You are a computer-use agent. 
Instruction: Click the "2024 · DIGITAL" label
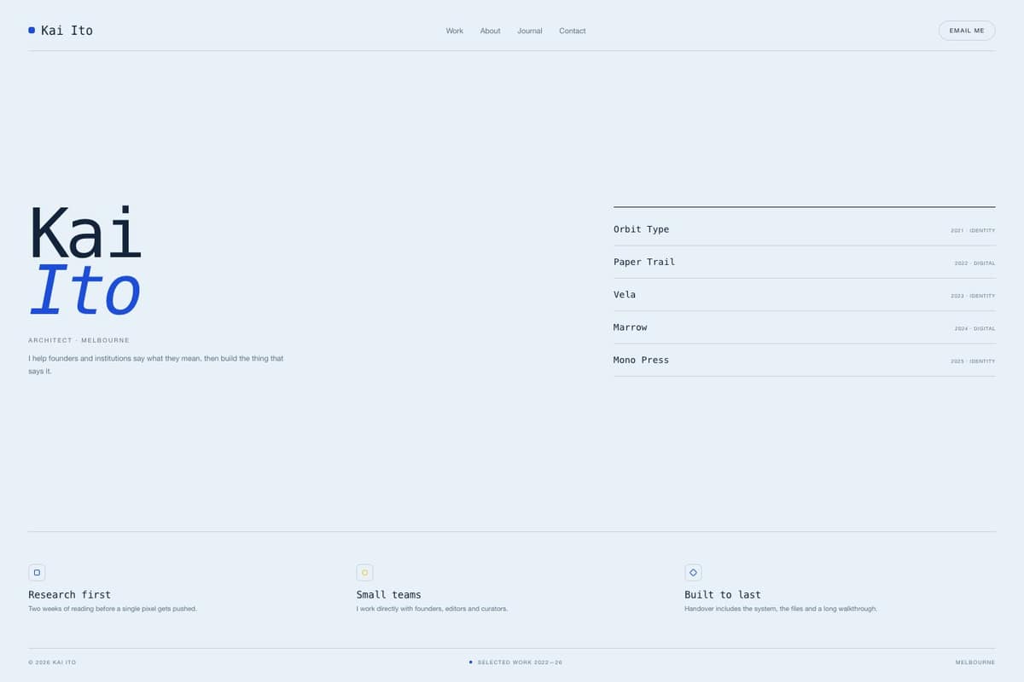coord(975,328)
